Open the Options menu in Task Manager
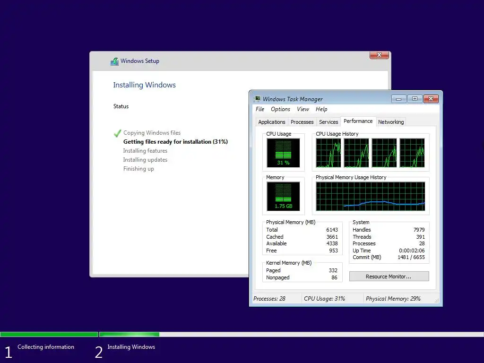 click(x=280, y=109)
